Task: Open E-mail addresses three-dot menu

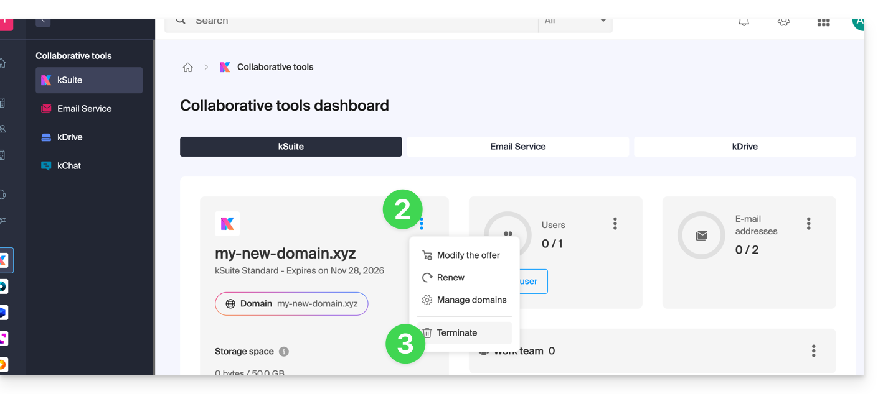Action: click(808, 224)
